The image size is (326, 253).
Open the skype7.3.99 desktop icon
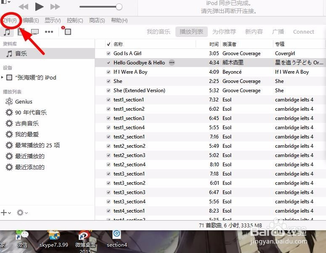click(54, 240)
